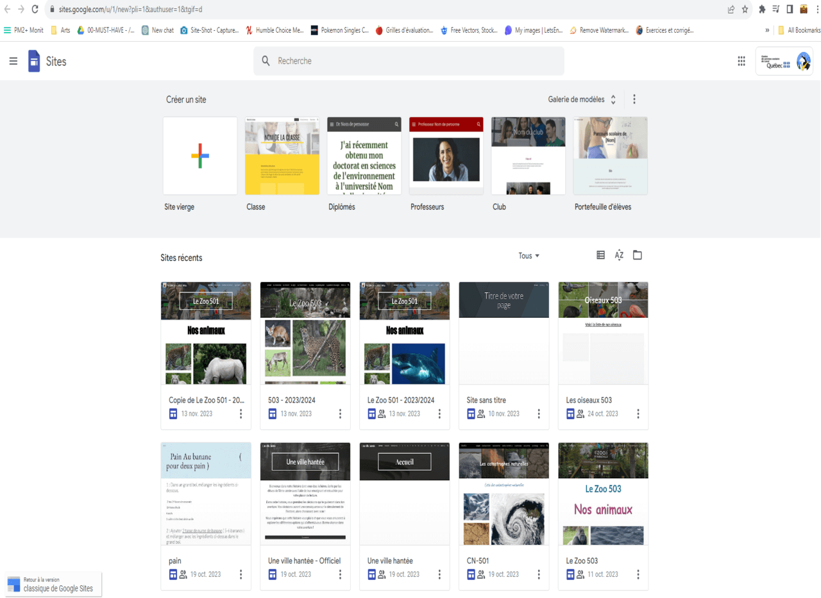Click the share page icon in address bar

731,10
